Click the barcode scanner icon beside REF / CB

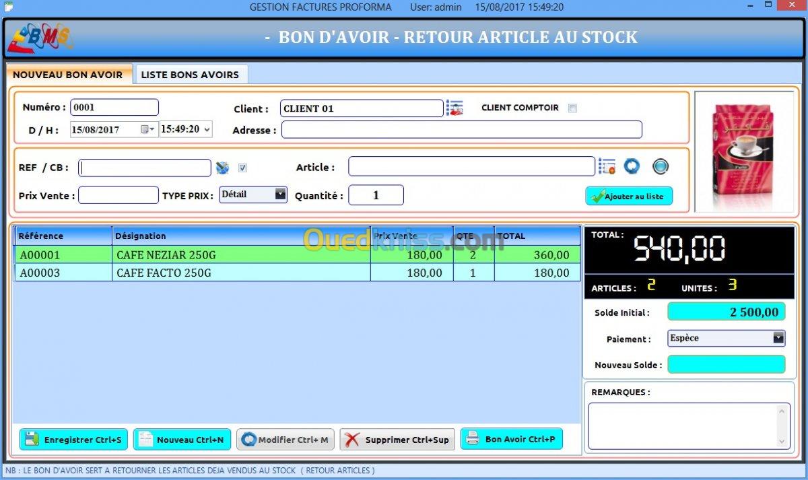point(222,168)
